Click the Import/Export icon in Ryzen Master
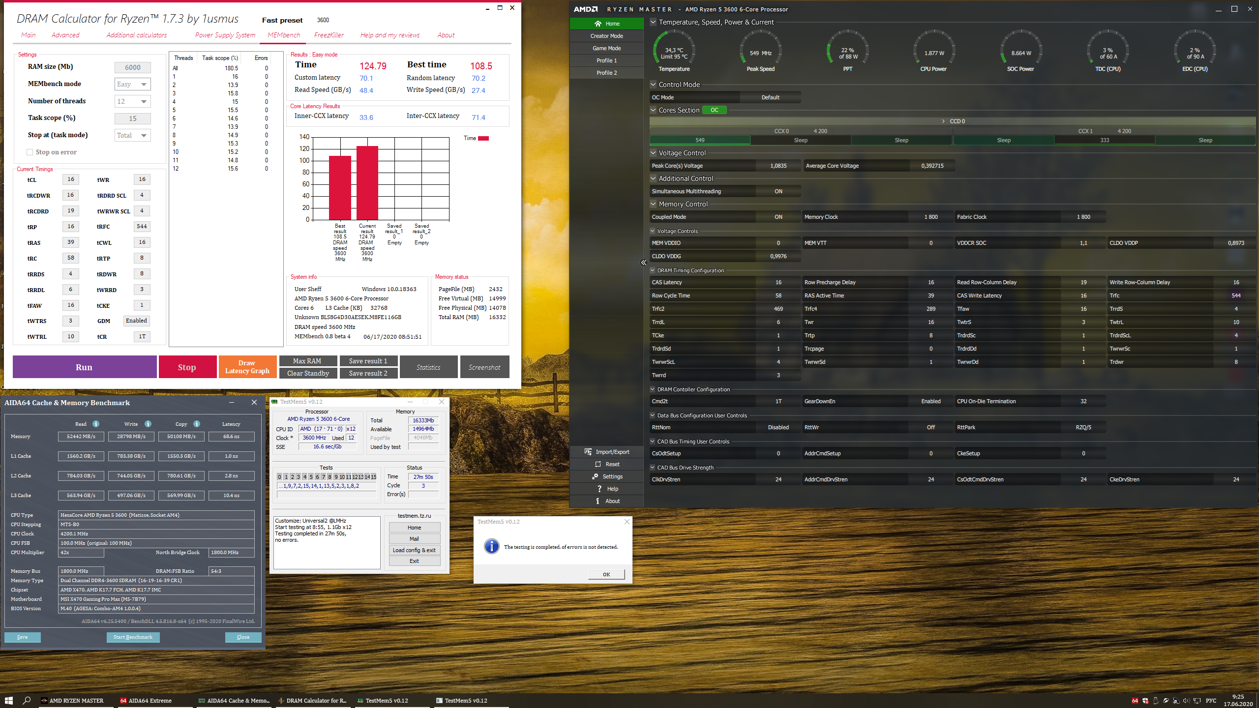The height and width of the screenshot is (708, 1259). tap(588, 452)
